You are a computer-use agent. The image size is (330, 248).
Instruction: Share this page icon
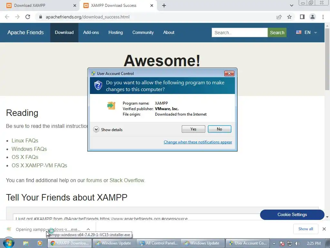click(279, 17)
